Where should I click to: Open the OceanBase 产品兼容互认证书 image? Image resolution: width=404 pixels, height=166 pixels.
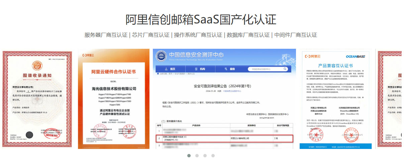[x=335, y=99]
